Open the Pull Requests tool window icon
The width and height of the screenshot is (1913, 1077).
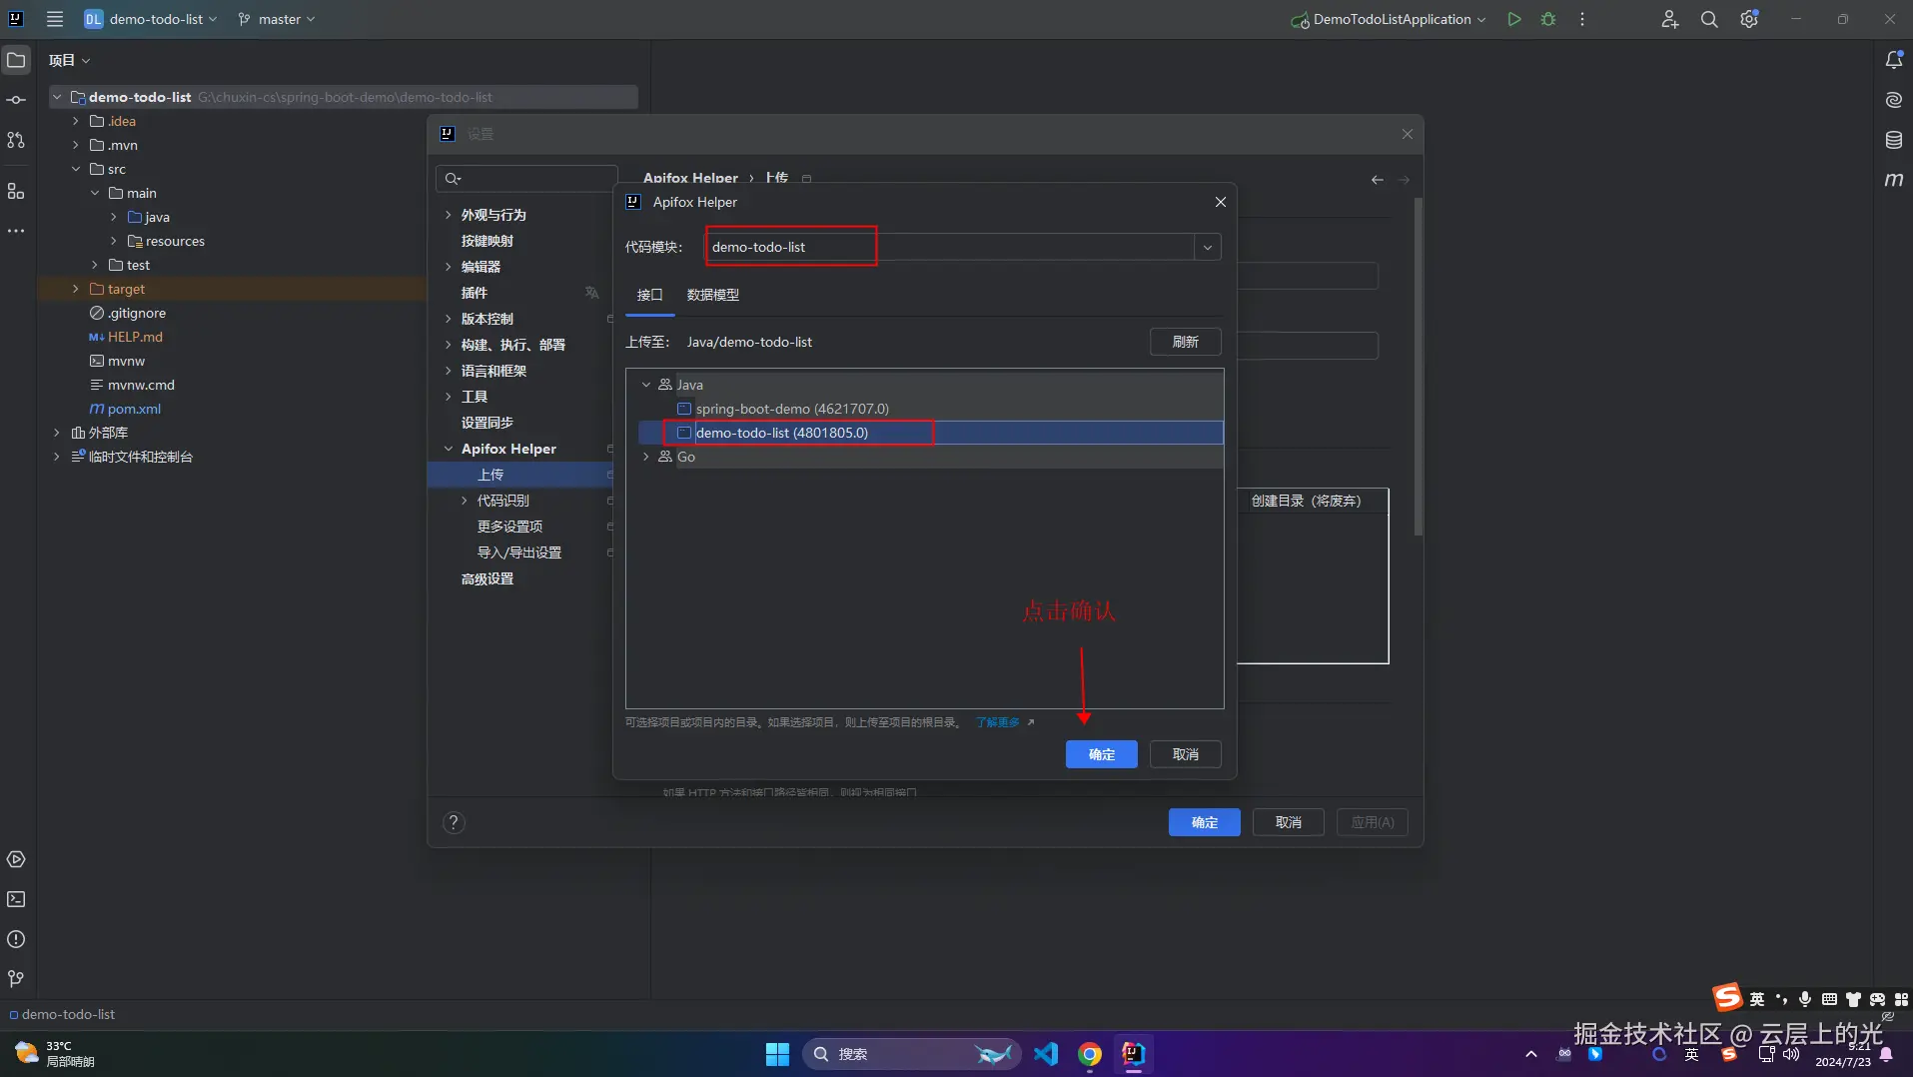click(16, 140)
